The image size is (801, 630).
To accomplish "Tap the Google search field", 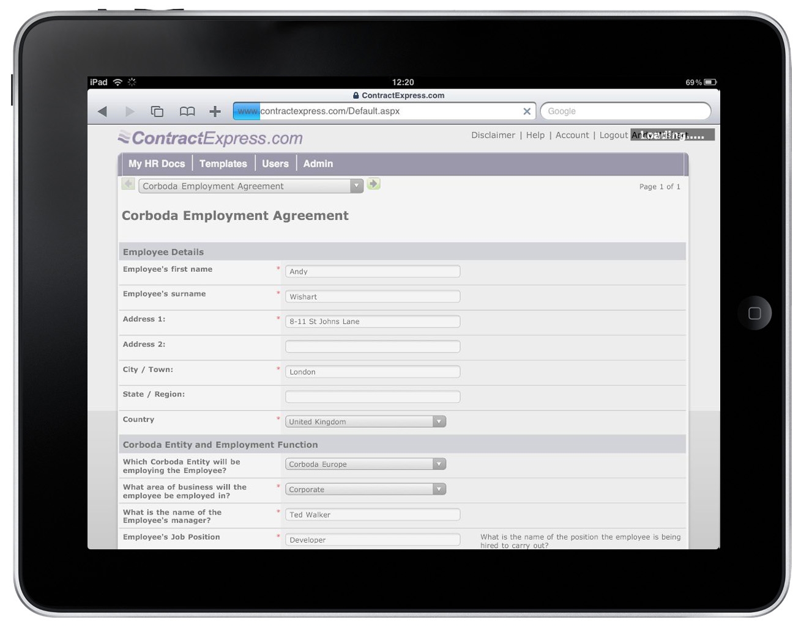I will tap(625, 111).
